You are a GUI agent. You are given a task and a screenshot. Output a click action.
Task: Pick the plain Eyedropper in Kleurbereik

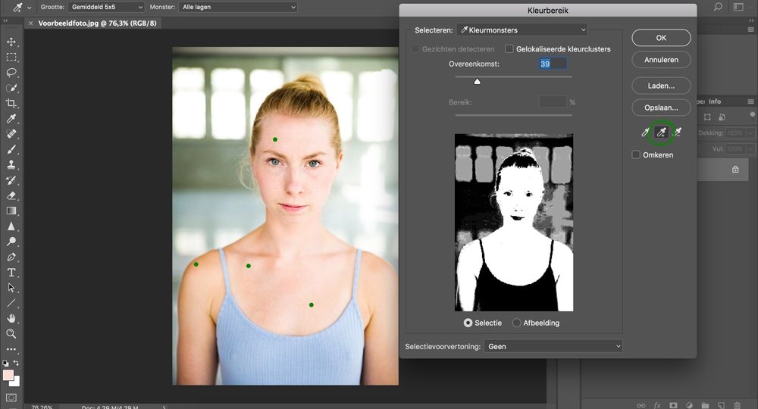coord(645,133)
